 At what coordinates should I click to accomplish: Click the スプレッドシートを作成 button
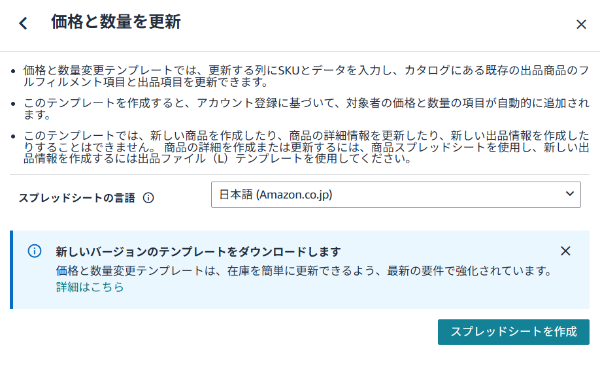pos(514,332)
